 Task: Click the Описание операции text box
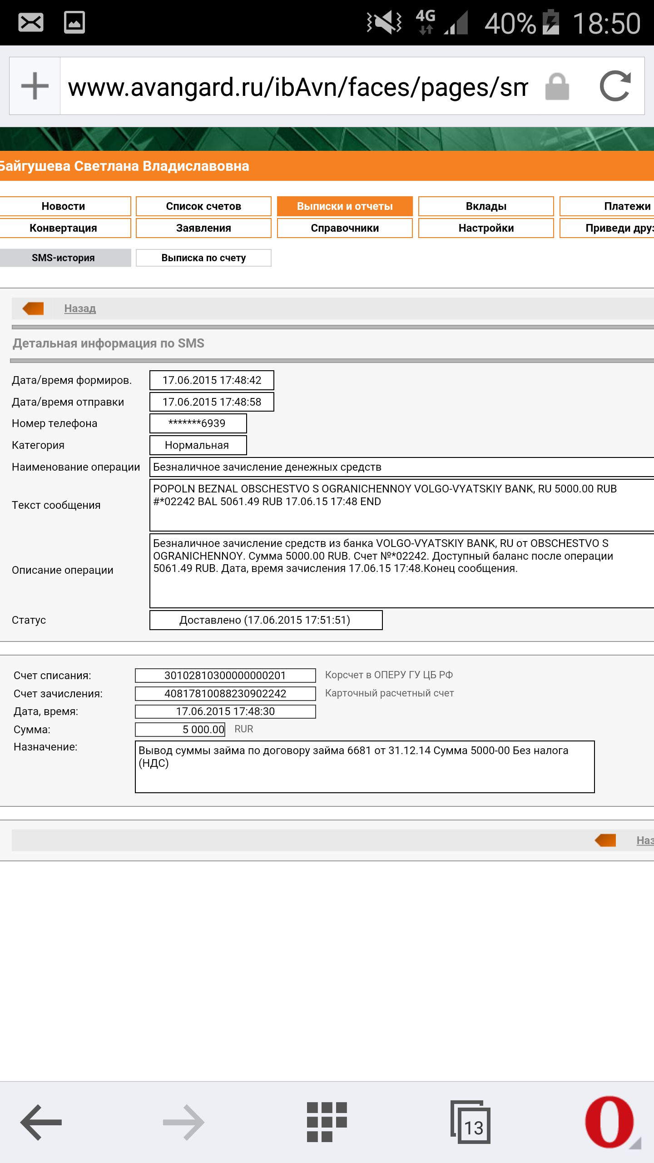click(x=402, y=571)
